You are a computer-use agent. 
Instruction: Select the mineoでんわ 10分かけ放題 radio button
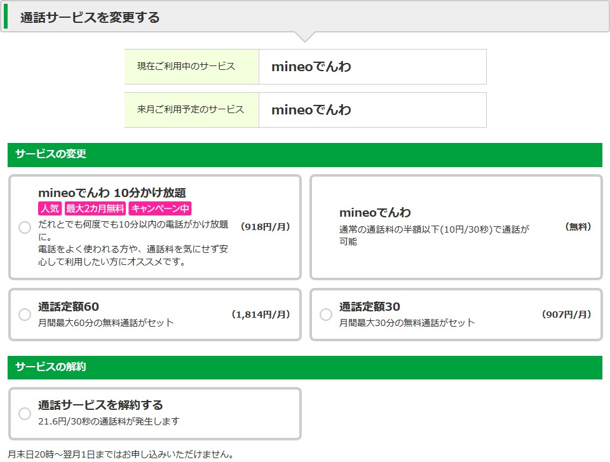(25, 228)
